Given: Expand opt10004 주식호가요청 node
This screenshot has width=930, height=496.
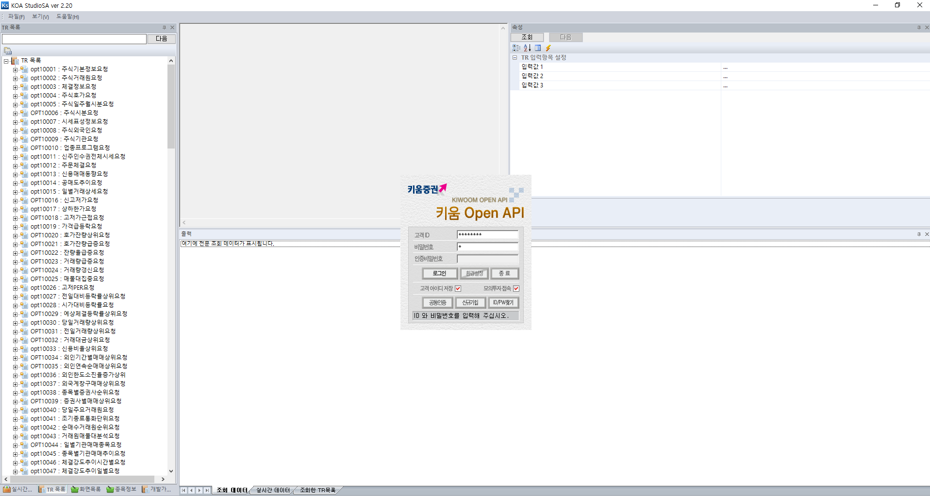Looking at the screenshot, I should (x=15, y=96).
